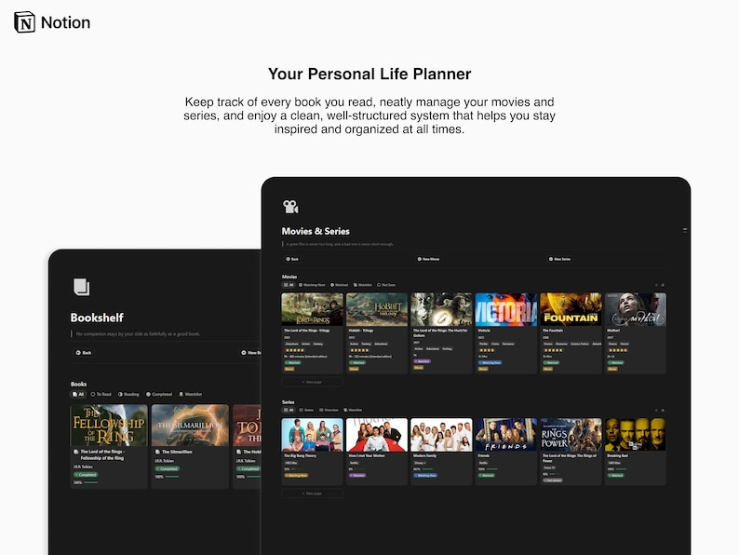Click the Movies section heading
This screenshot has height=555, width=739.
[289, 277]
